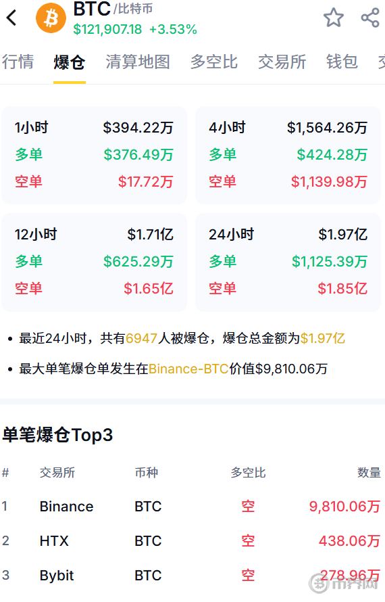
Task: Tap the back arrow icon
Action: click(11, 18)
